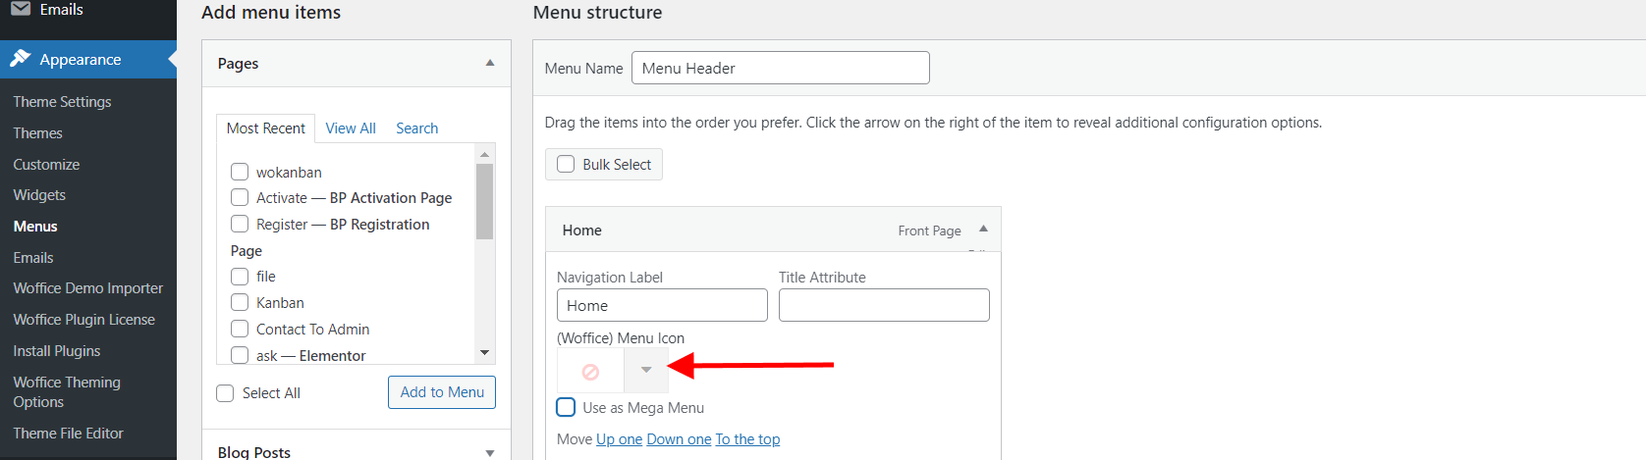Tick the Kanban page checkbox

coord(240,302)
